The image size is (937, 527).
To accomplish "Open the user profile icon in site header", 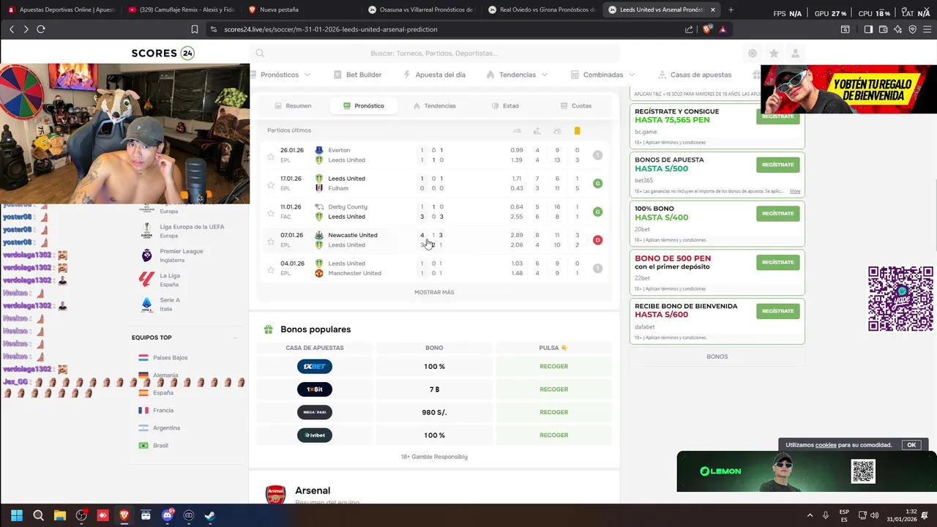I will (x=795, y=53).
